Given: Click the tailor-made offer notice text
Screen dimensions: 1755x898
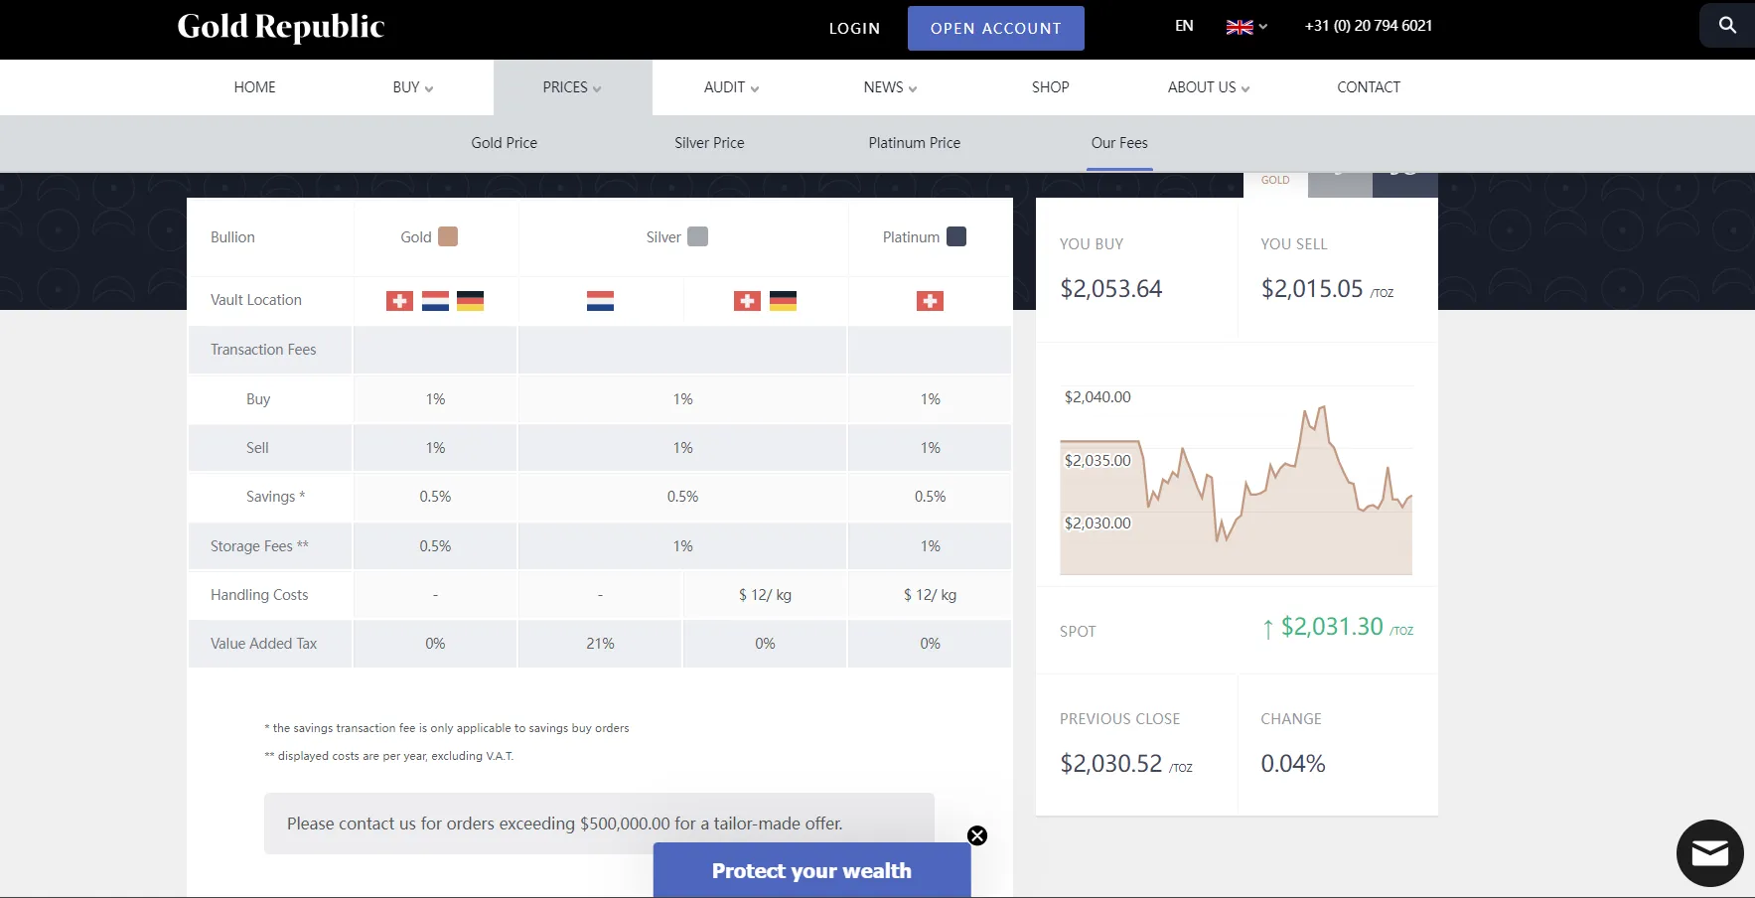Looking at the screenshot, I should 564,823.
